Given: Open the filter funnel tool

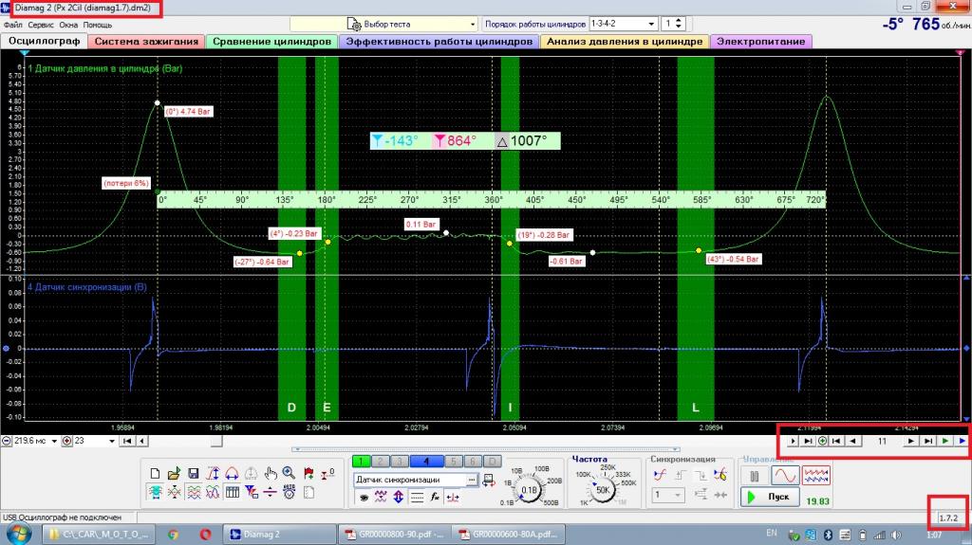Looking at the screenshot, I should [251, 492].
